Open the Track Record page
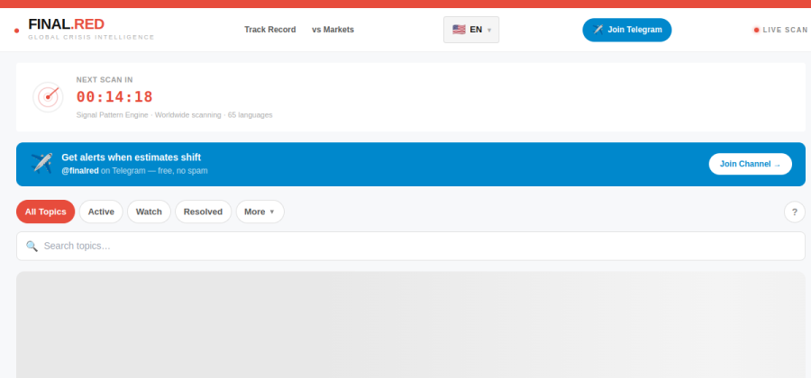 tap(269, 30)
